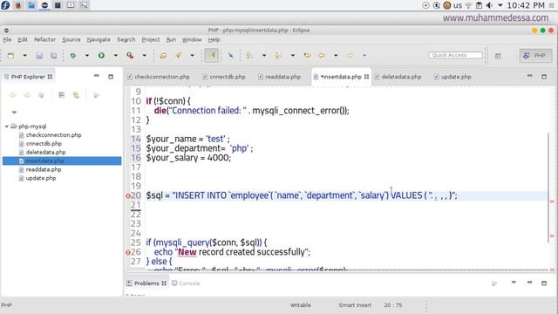
Task: Click Collapse All icon in PHP Explorer
Action: pyautogui.click(x=62, y=95)
